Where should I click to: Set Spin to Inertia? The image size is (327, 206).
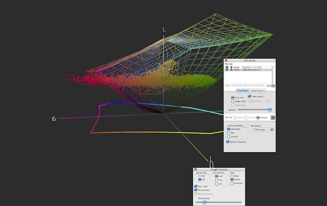click(x=232, y=180)
